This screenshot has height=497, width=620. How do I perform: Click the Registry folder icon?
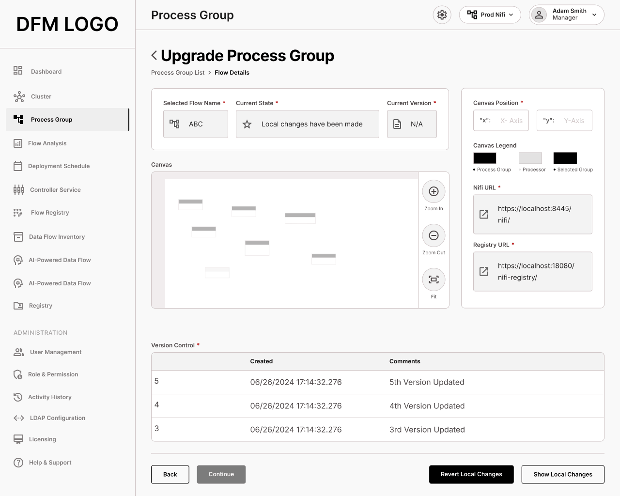click(x=18, y=306)
